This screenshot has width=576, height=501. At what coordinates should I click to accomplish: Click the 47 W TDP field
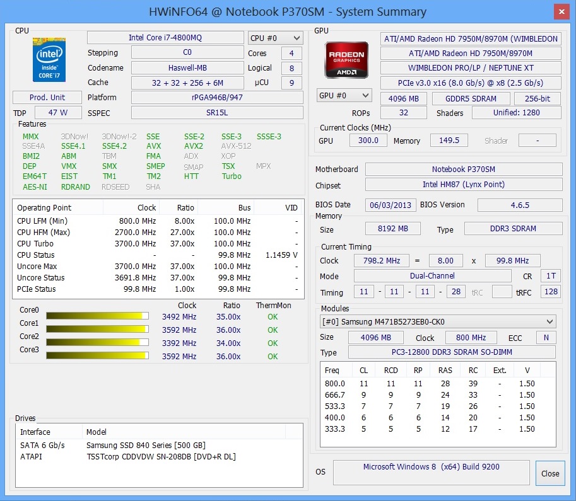click(x=58, y=113)
